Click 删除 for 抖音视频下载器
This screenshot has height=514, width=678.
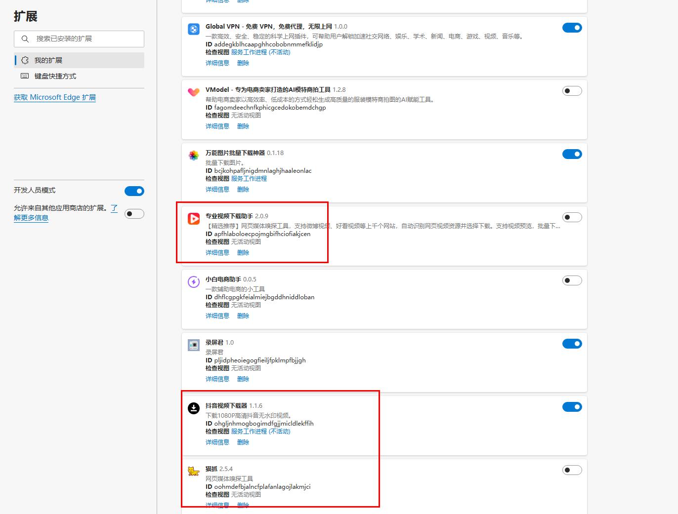tap(243, 442)
